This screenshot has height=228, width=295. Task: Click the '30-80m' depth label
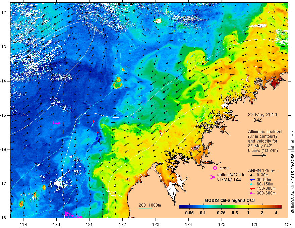(x=264, y=180)
